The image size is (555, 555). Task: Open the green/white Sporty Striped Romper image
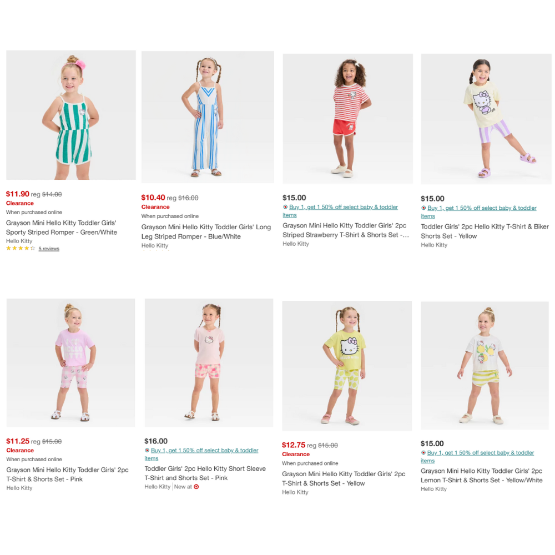click(71, 115)
